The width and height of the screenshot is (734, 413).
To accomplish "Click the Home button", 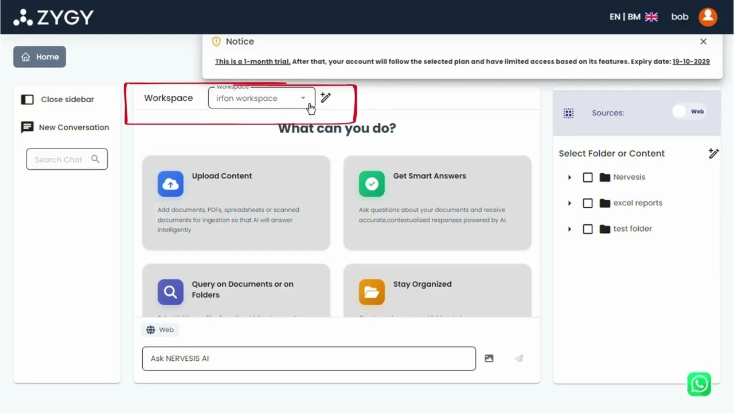I will pos(40,57).
